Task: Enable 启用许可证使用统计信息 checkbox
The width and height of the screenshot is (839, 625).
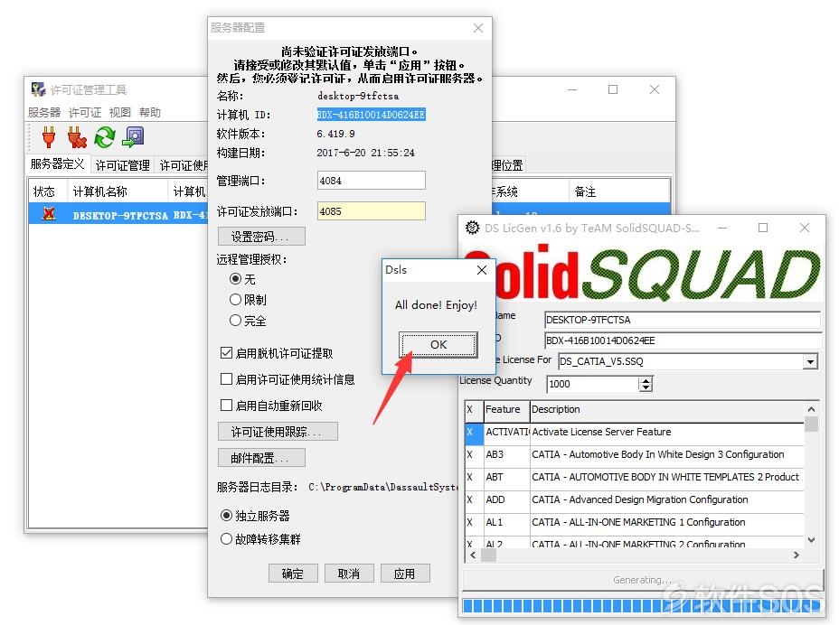Action: (226, 379)
